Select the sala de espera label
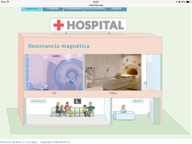 (x=38, y=101)
